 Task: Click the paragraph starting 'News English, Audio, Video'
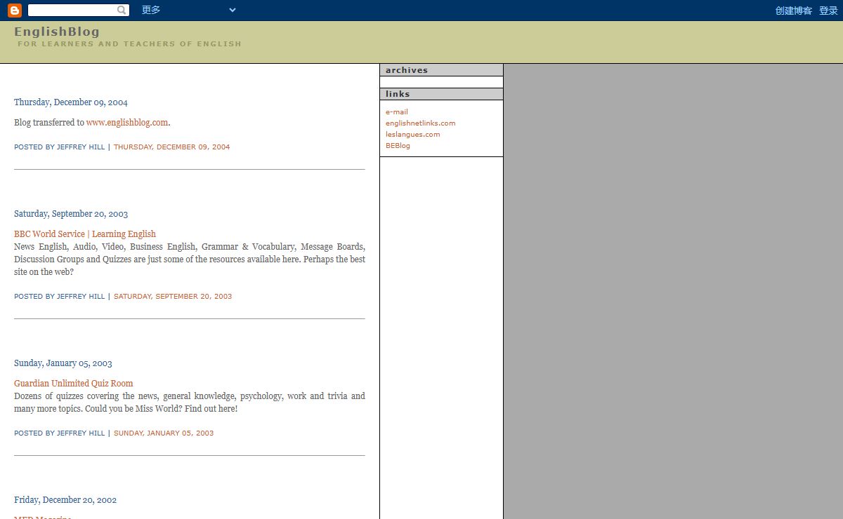[x=190, y=259]
